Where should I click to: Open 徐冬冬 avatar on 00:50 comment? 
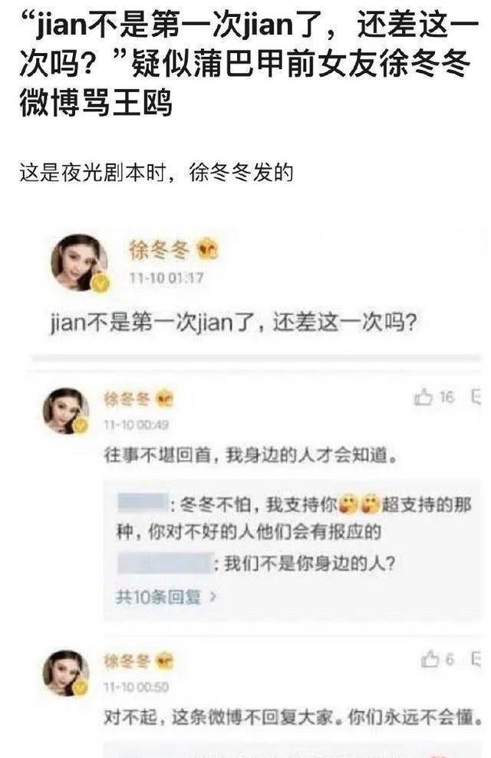click(x=66, y=673)
